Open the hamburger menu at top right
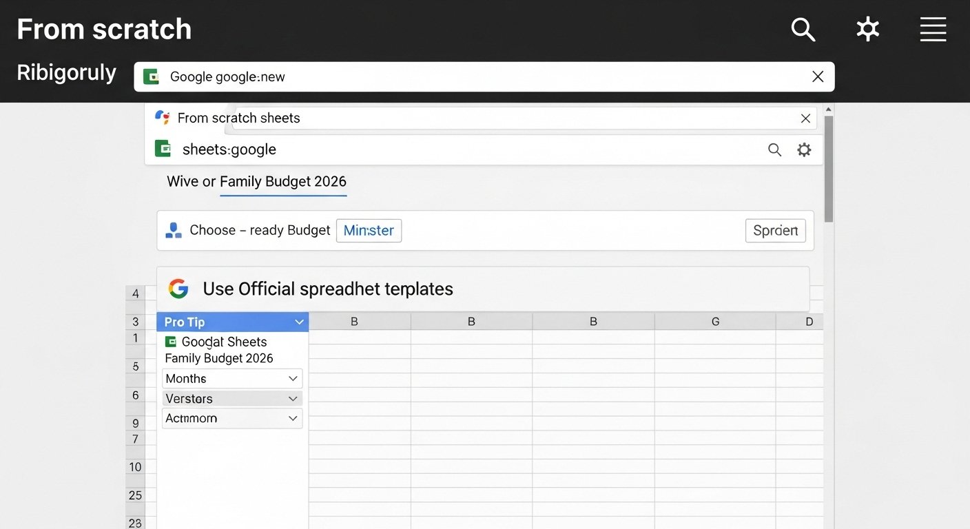Image resolution: width=970 pixels, height=529 pixels. point(933,30)
